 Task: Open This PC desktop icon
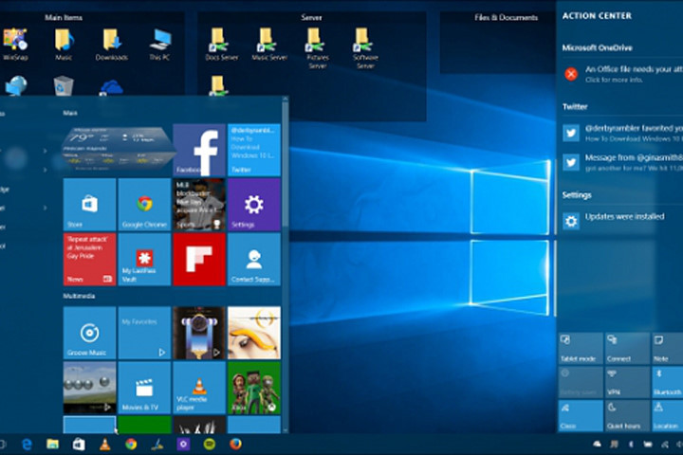click(160, 44)
